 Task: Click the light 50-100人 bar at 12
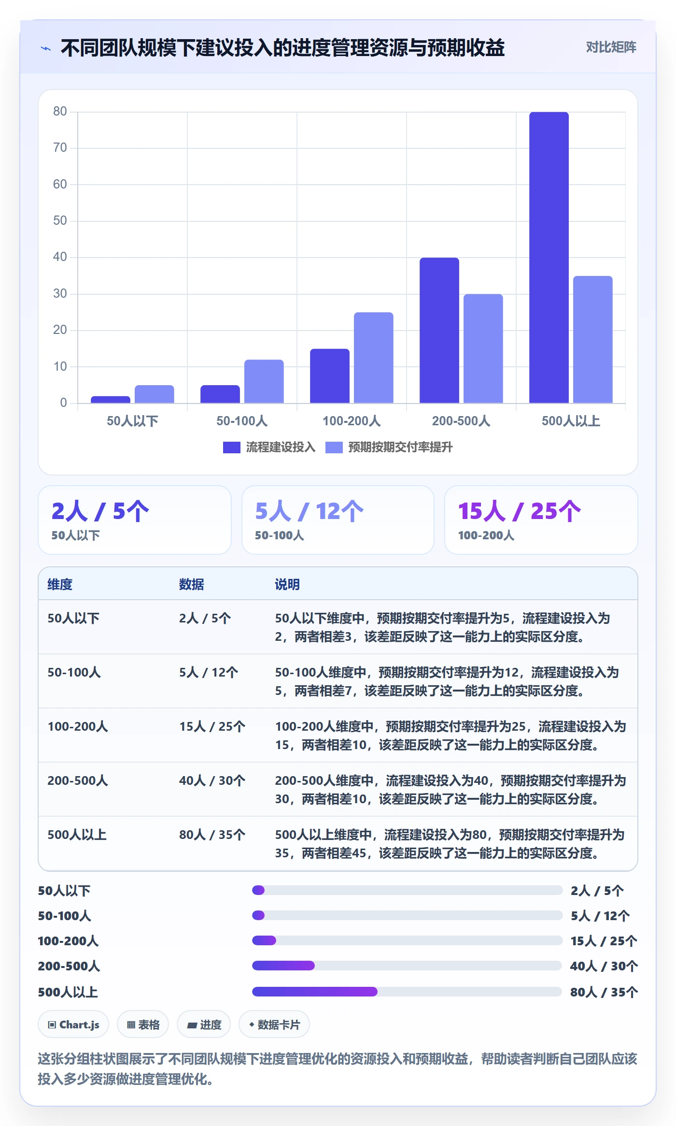[x=264, y=381]
